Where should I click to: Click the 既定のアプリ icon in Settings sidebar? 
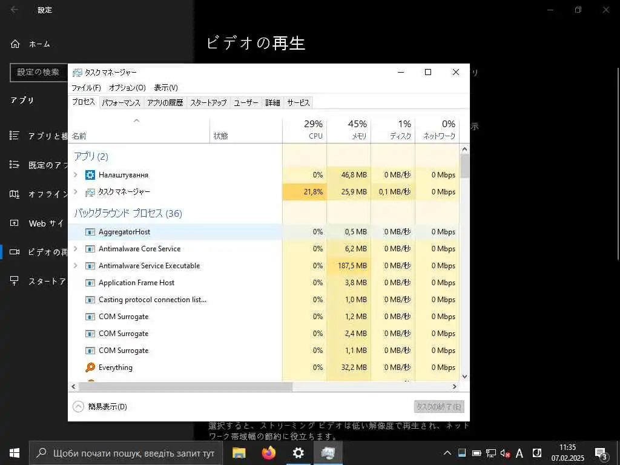(x=15, y=165)
